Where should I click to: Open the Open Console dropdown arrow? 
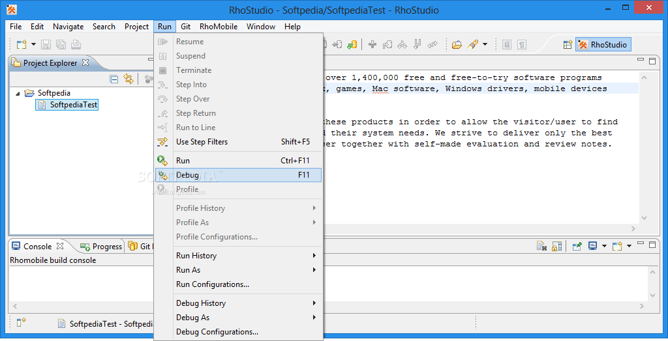click(629, 246)
